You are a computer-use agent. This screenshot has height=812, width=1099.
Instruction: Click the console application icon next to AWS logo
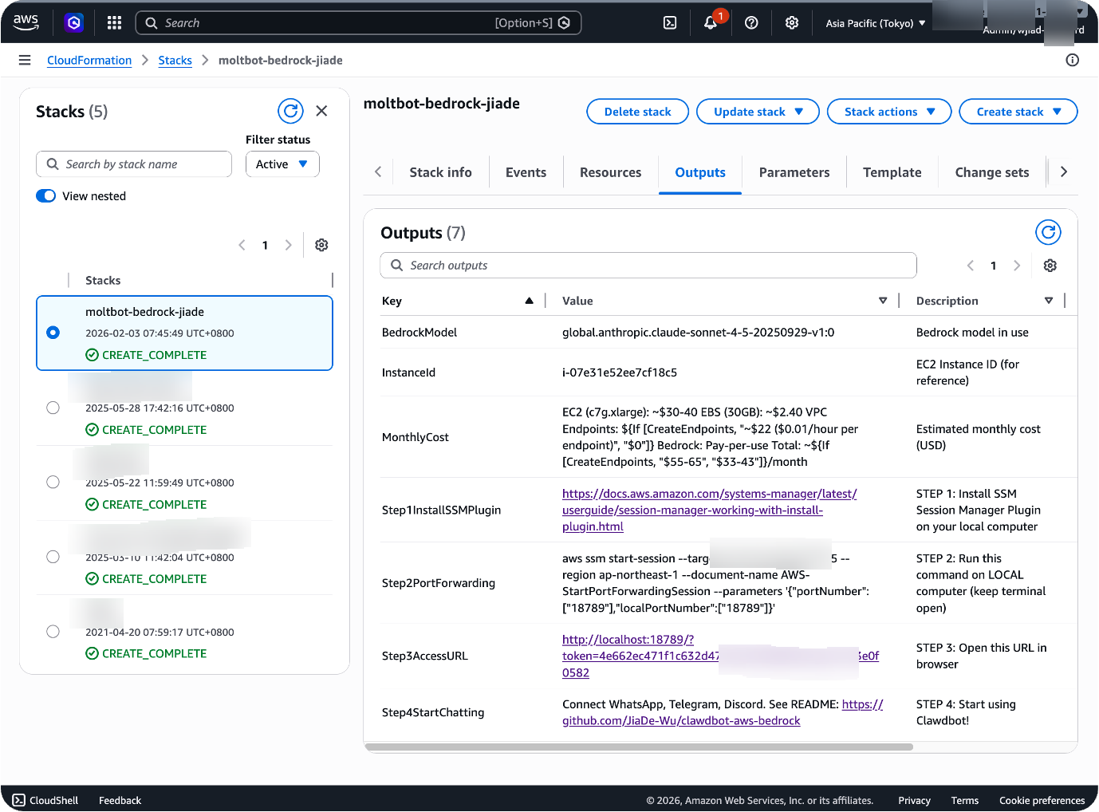pyautogui.click(x=74, y=23)
